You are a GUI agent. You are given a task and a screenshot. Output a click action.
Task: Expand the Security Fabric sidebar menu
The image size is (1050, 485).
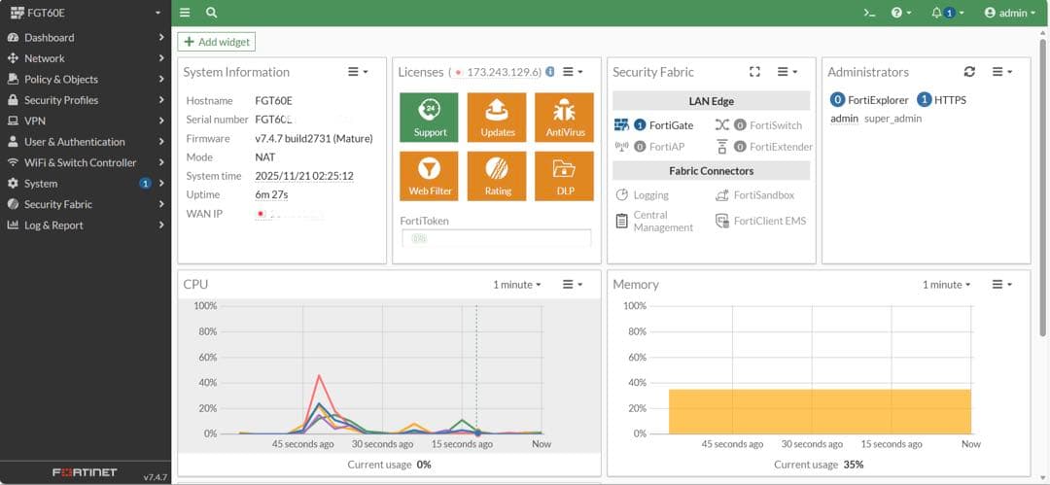tap(86, 204)
